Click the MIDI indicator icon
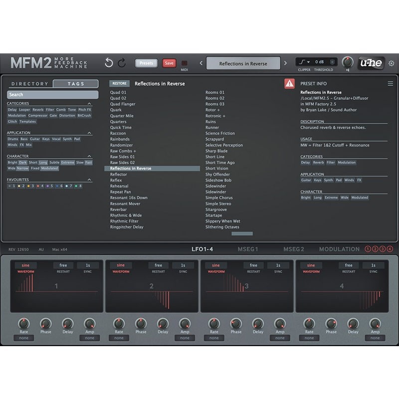399x399 pixels. (x=184, y=63)
